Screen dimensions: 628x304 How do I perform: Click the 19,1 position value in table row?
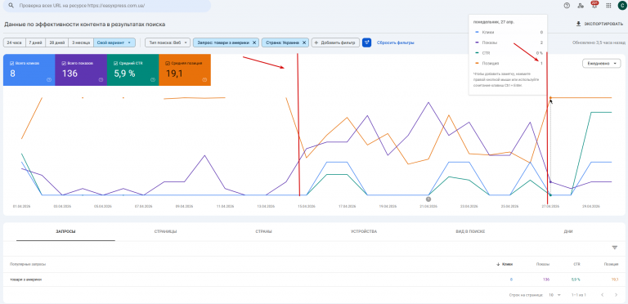click(615, 279)
